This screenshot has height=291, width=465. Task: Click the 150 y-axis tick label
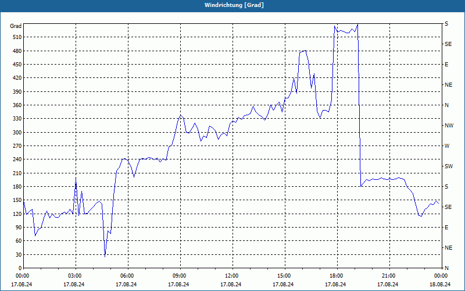17,200
